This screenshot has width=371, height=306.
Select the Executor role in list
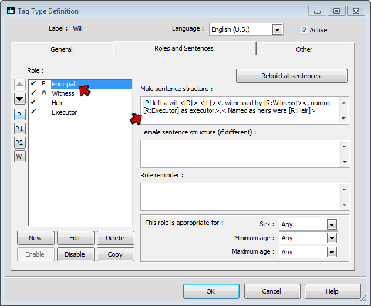80,112
